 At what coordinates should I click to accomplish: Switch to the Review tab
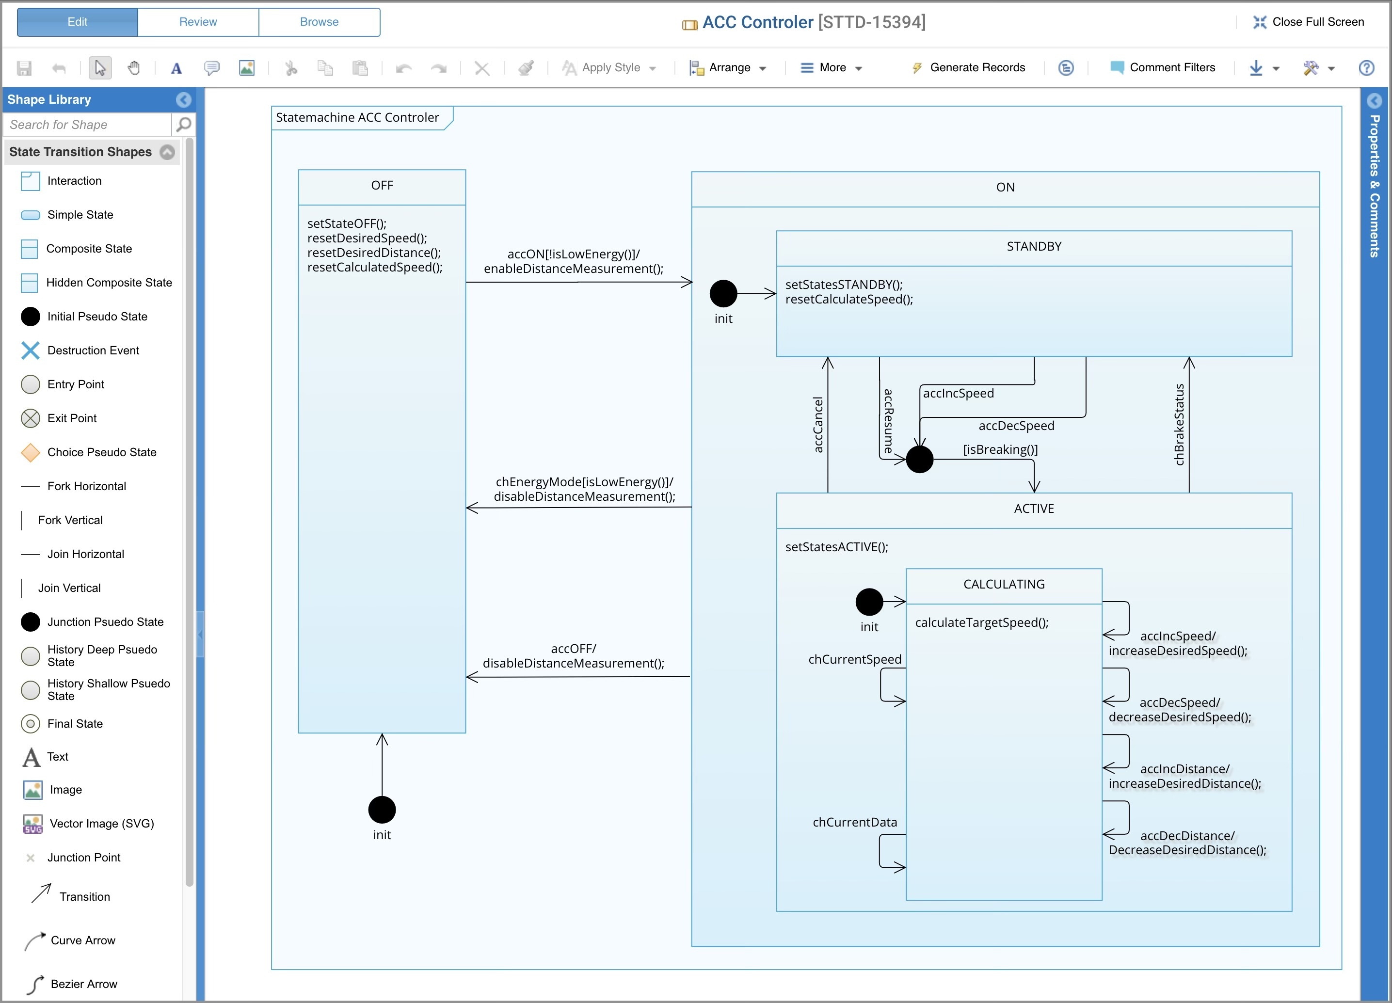198,22
